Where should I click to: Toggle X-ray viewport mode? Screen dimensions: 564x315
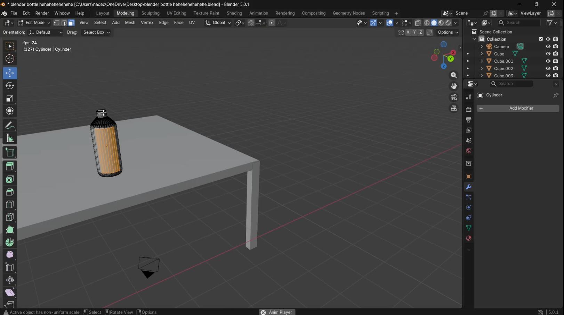(x=418, y=23)
